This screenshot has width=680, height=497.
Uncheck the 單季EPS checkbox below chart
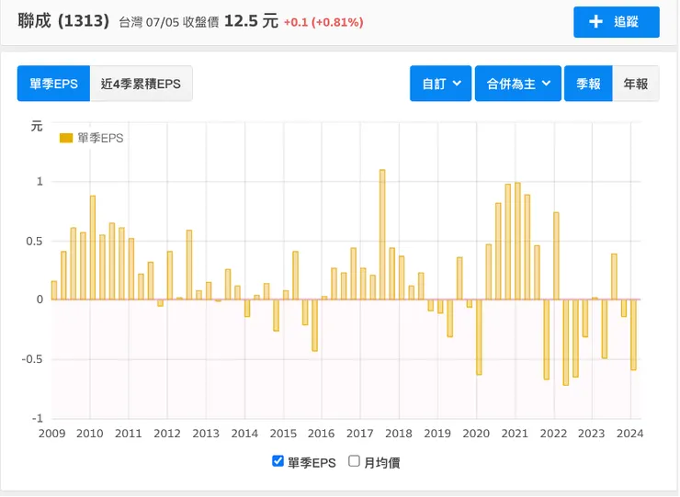coord(278,461)
